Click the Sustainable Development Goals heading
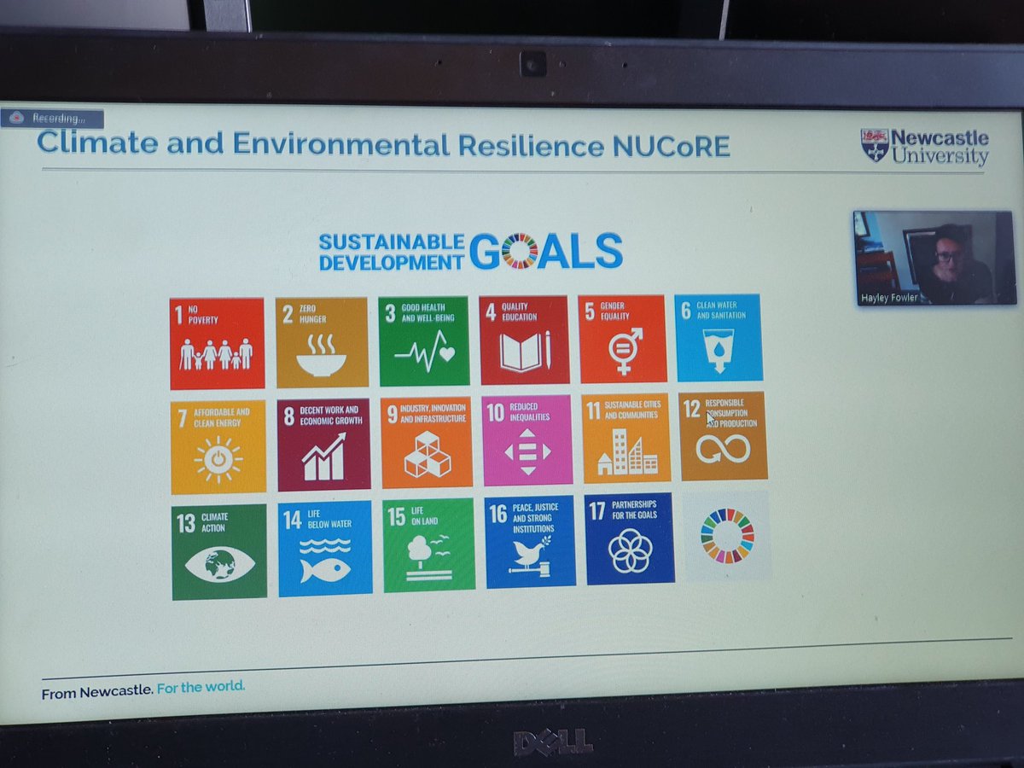 tap(471, 251)
